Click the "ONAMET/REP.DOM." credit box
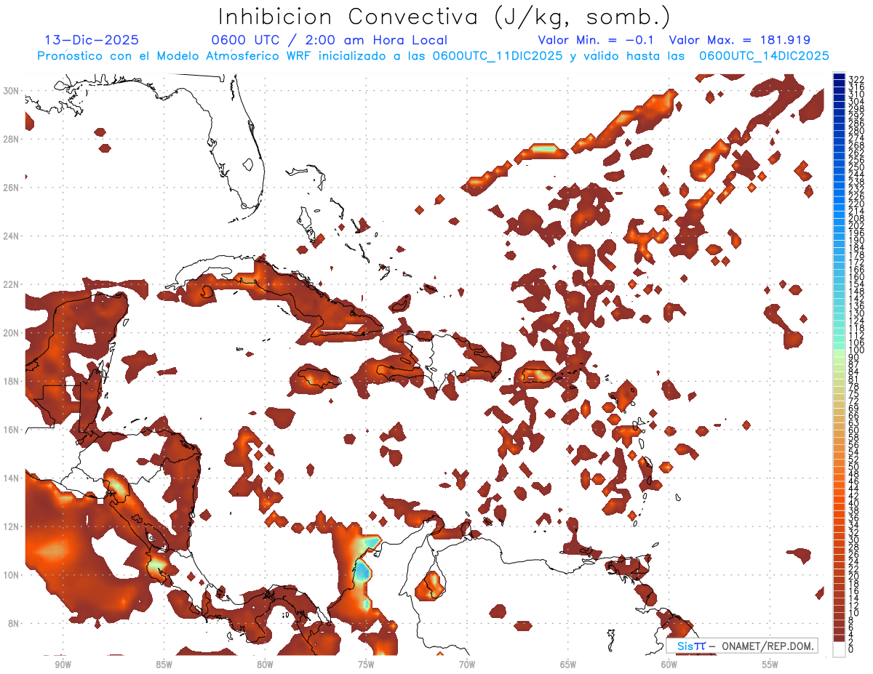 click(x=741, y=646)
